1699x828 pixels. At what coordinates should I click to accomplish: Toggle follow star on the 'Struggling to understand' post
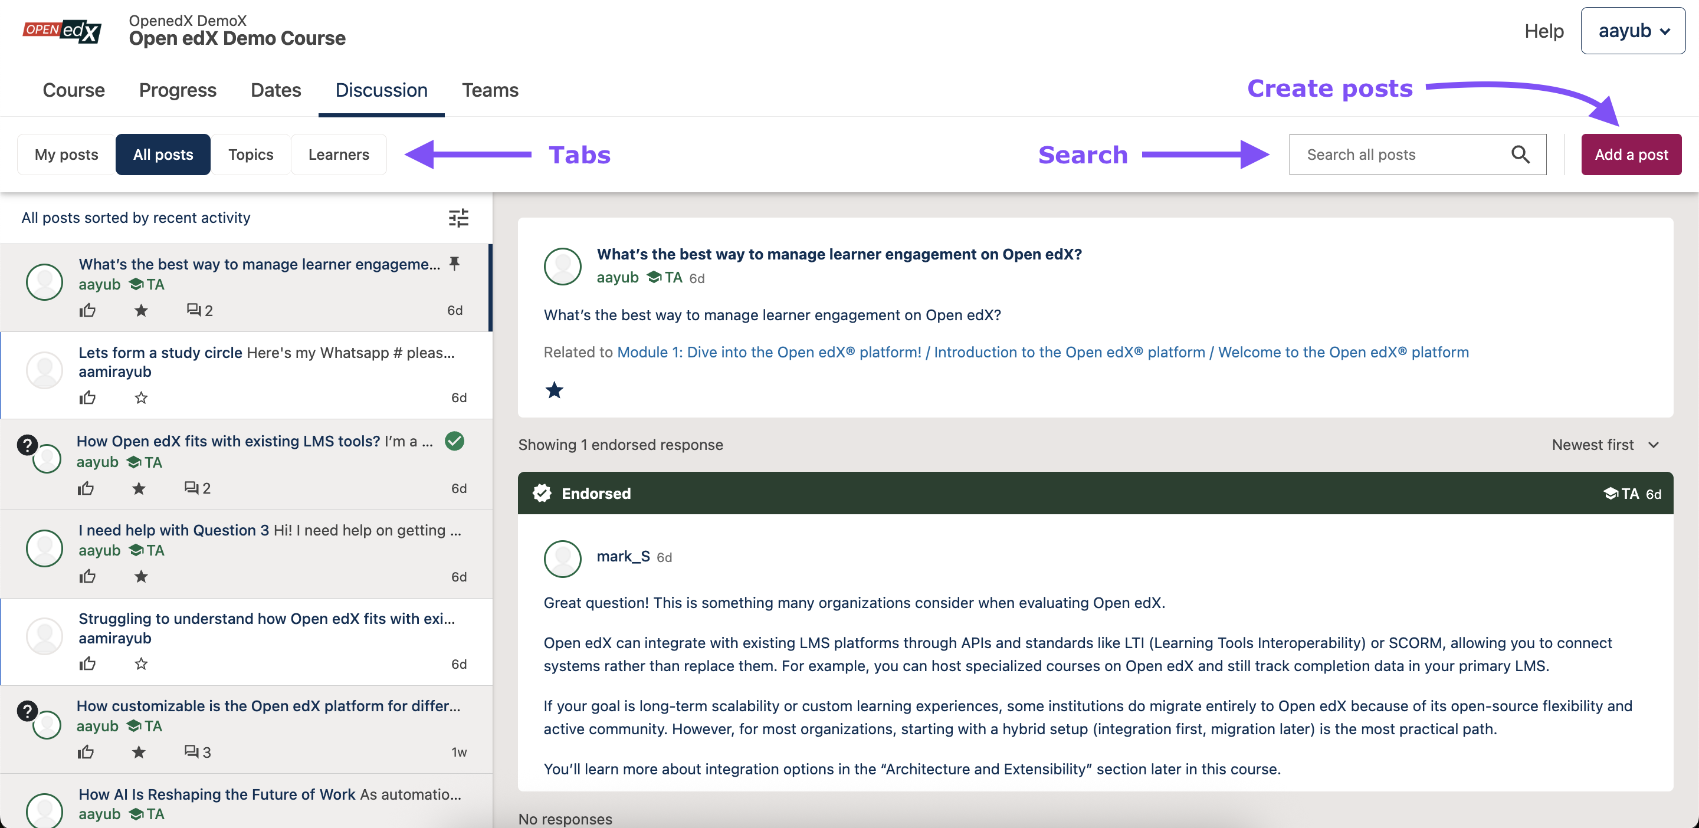point(141,664)
